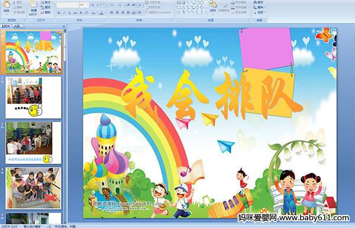355x228 pixels.
Task: Click the Convert to SmartArt button
Action: pos(159,12)
